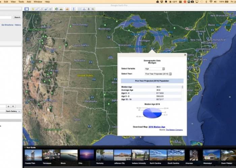Image resolution: width=236 pixels, height=168 pixels.
Task: Open the South Carolina tour thumbnail
Action: point(176,155)
